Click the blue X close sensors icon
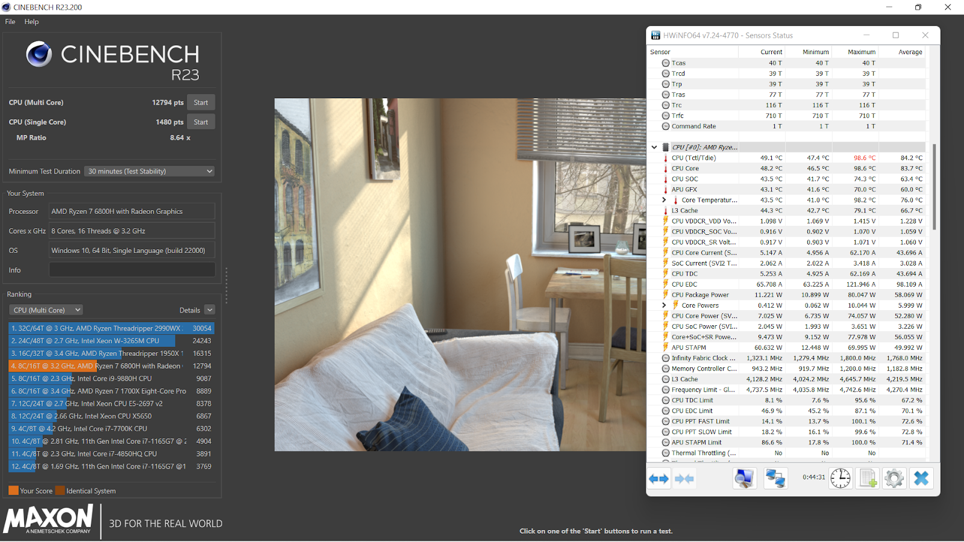Screen dimensions: 964x542 coord(921,479)
